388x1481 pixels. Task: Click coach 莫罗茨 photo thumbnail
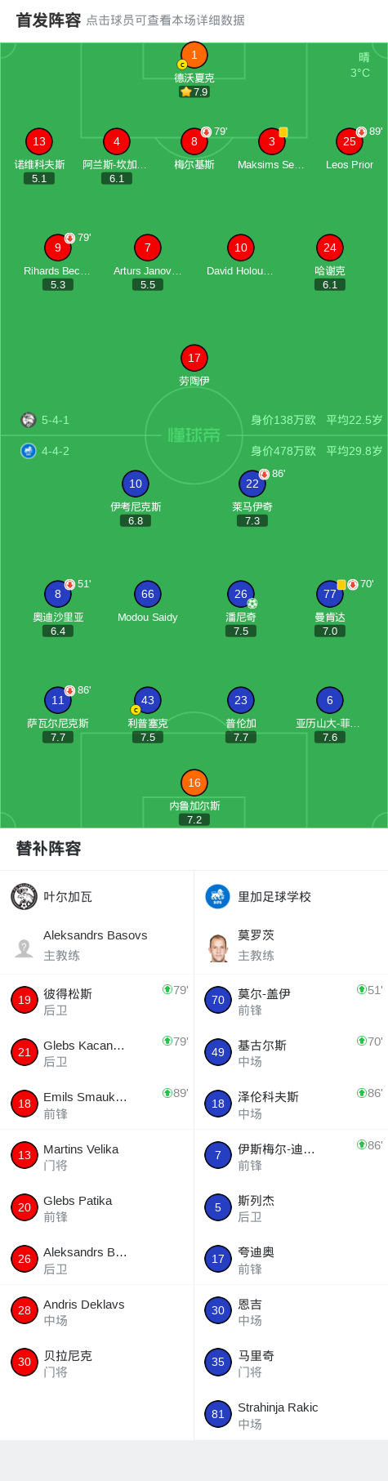tap(218, 948)
